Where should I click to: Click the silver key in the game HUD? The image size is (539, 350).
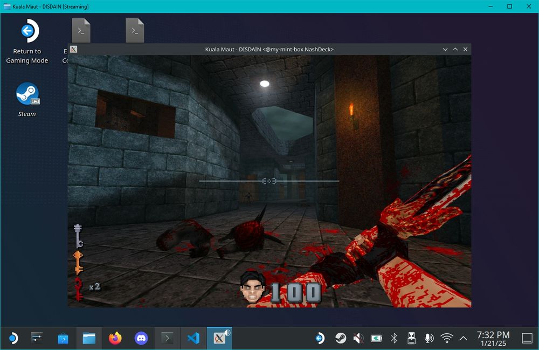tap(78, 236)
